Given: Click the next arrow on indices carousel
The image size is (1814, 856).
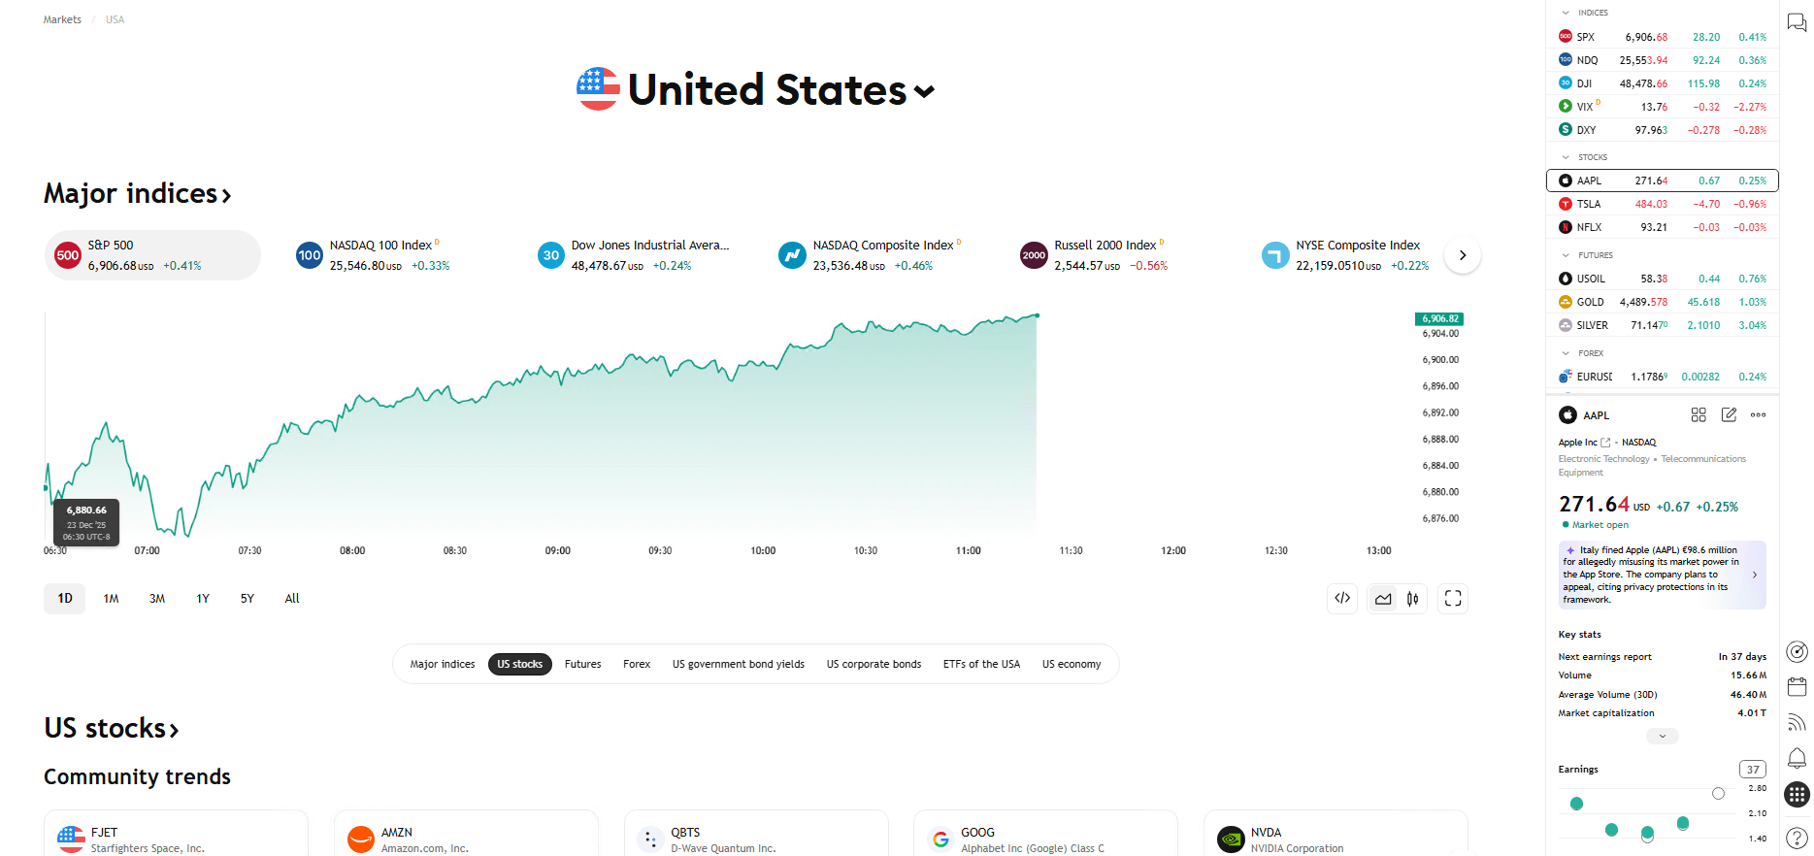Looking at the screenshot, I should click(x=1462, y=254).
